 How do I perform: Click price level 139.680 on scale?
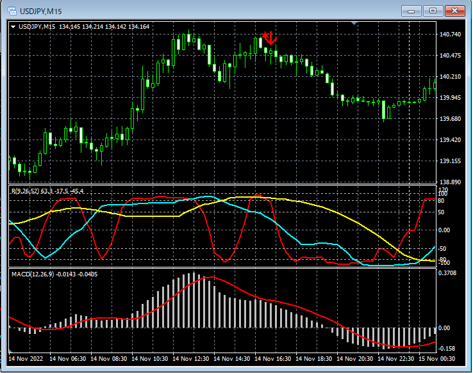450,118
